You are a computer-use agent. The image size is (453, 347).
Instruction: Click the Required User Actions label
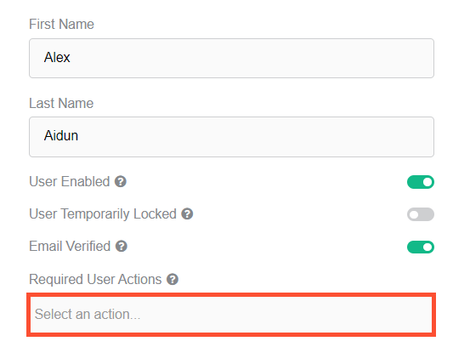point(95,279)
